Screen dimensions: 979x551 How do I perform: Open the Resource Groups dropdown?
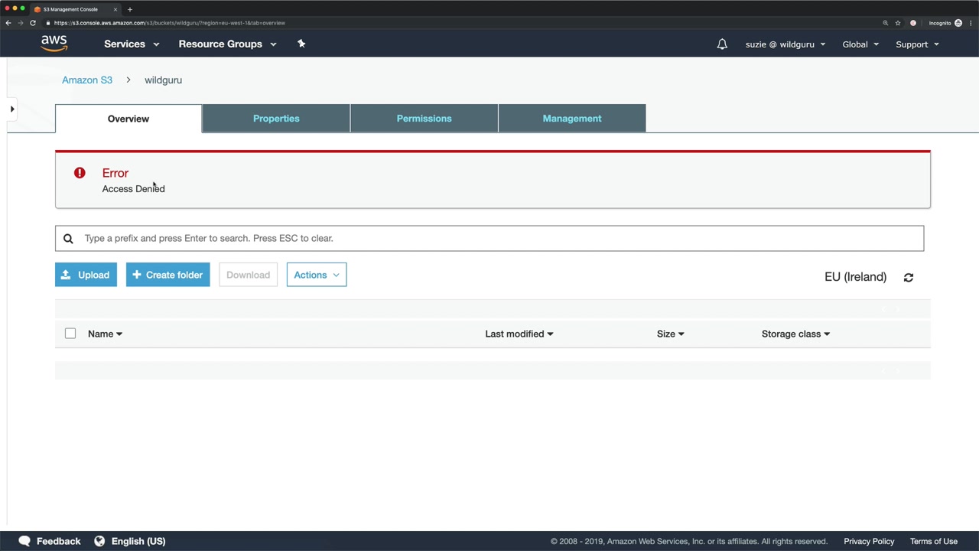coord(227,44)
